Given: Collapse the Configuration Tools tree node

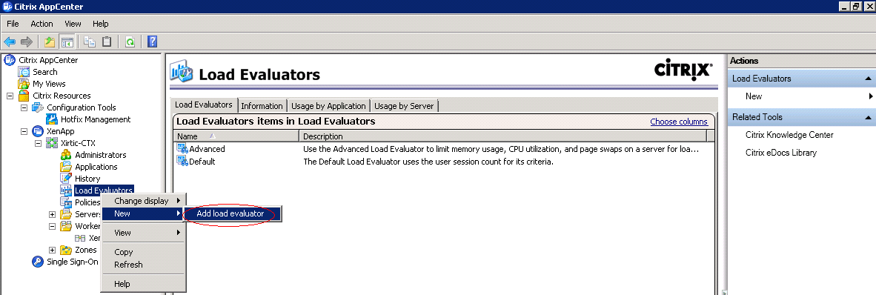Looking at the screenshot, I should [x=24, y=107].
